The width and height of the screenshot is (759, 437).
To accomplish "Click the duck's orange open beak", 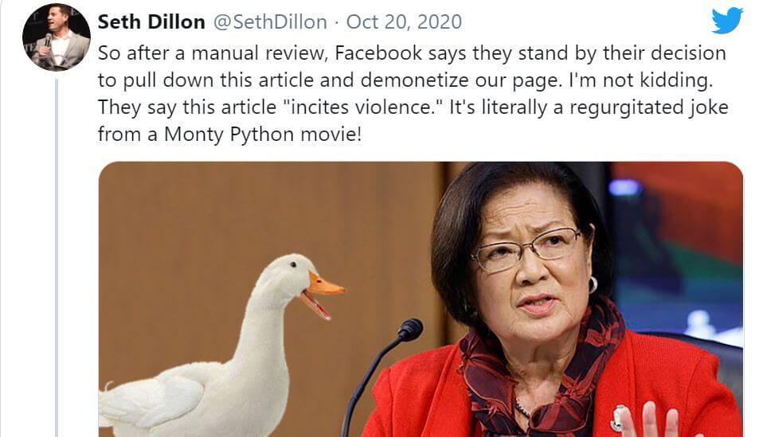I will (322, 295).
